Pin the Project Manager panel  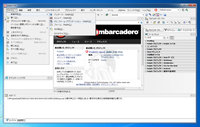pos(191,19)
